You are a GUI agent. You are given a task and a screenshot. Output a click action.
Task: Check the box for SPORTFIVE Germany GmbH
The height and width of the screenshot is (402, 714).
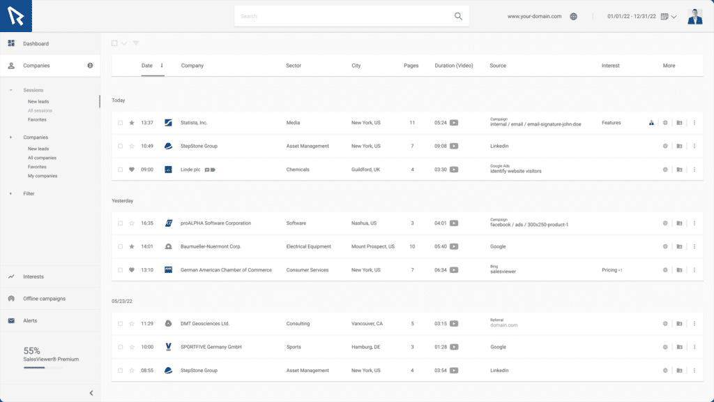tap(120, 347)
